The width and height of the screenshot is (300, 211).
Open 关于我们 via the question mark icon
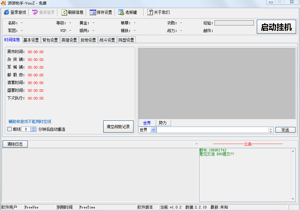pyautogui.click(x=150, y=12)
